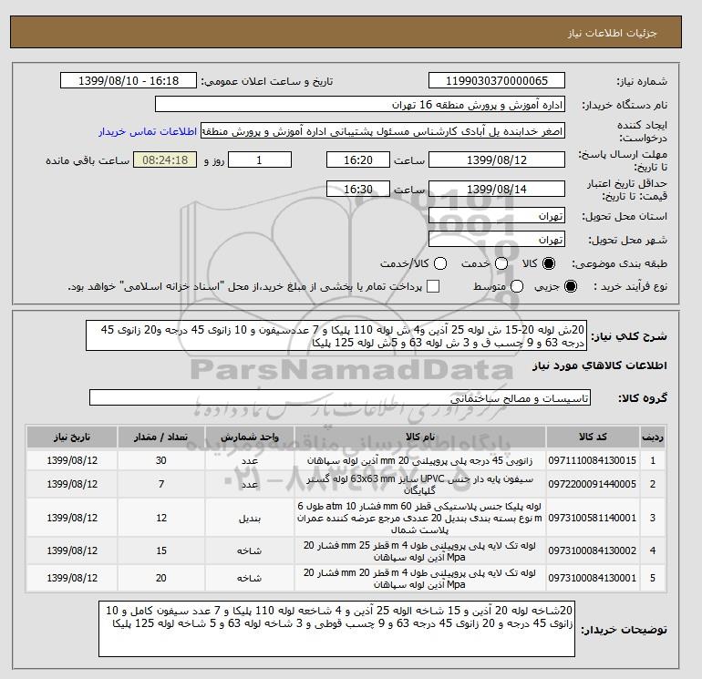Click quantity 30 in row 1
This screenshot has height=679, width=702.
161,460
